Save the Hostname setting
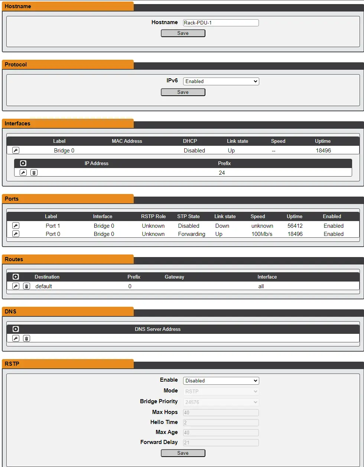364x467 pixels. (x=183, y=33)
